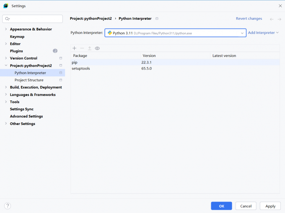The height and width of the screenshot is (213, 285).
Task: Select Other Settings label
Action: 23,124
